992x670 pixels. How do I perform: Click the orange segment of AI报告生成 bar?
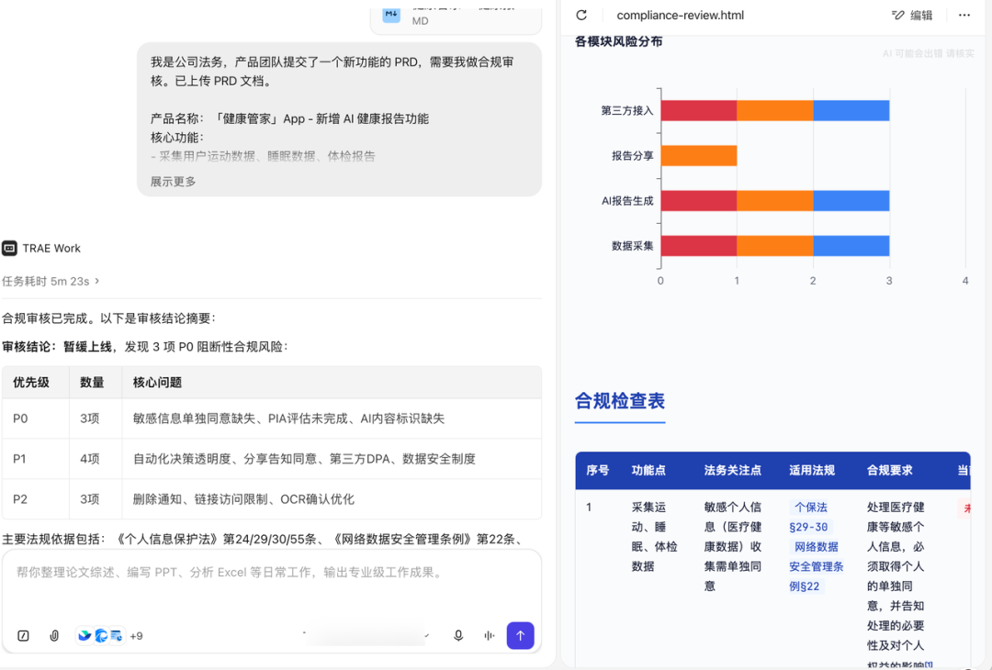(x=774, y=201)
